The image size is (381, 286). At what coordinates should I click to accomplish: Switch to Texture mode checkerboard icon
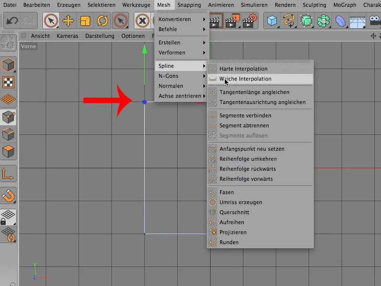coord(8,82)
